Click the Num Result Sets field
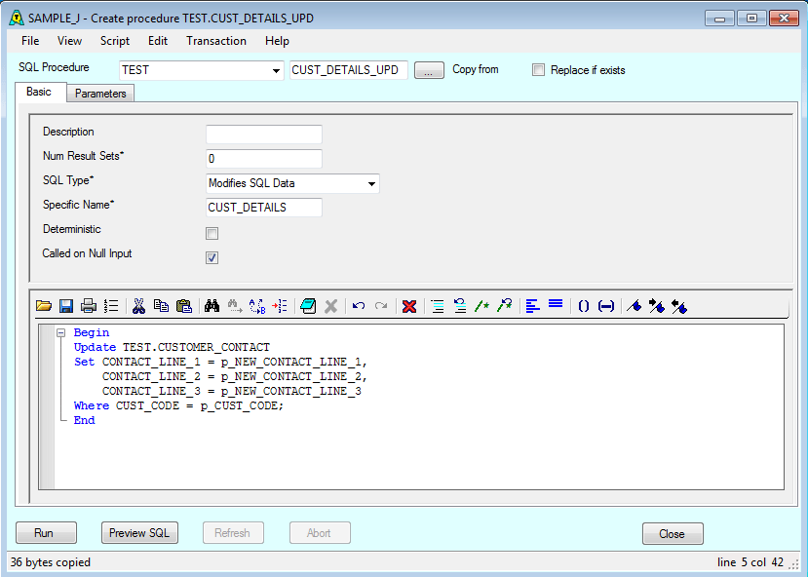 [264, 159]
